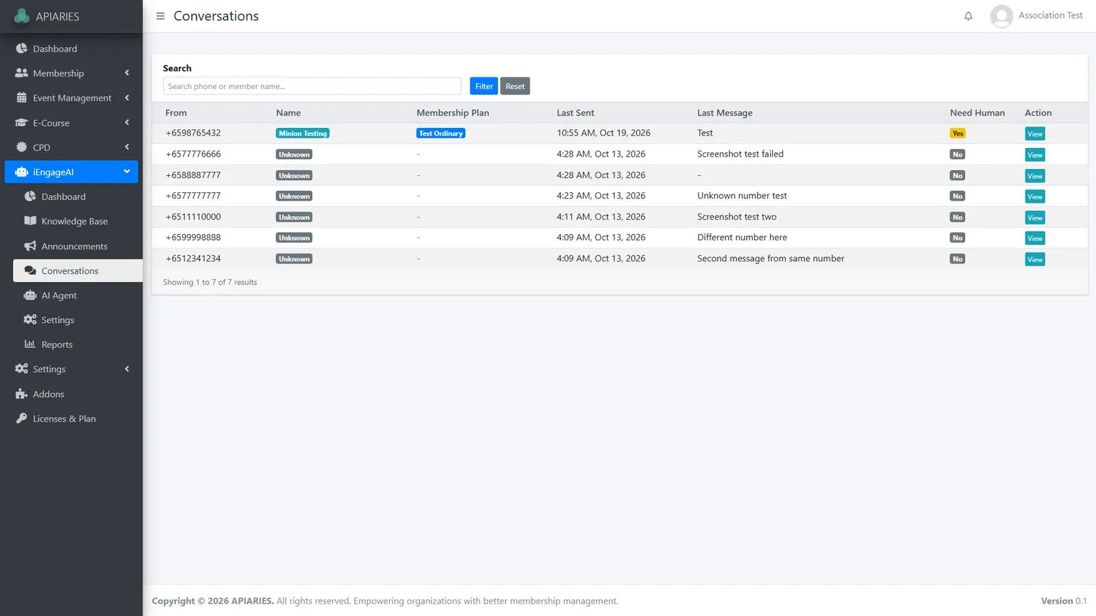Expand the bottom Settings menu chevron
Viewport: 1096px width, 616px height.
[x=127, y=369]
